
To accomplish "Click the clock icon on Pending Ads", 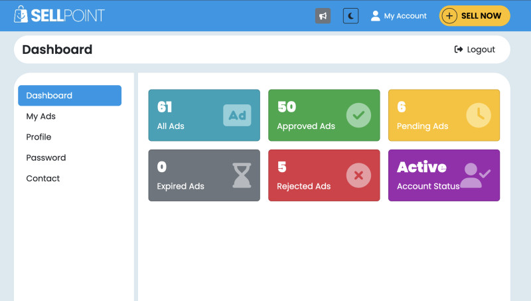I will click(x=478, y=115).
